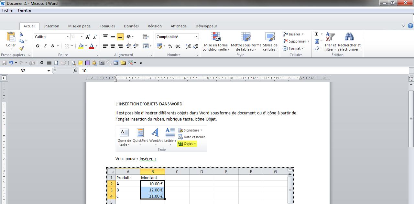Click the text orientation icon
This screenshot has height=204, width=414.
[129, 37]
